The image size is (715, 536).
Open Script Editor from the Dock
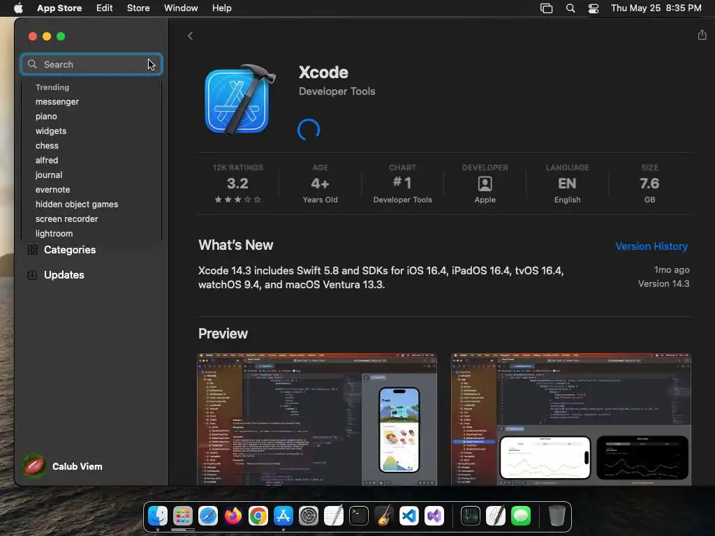[x=496, y=516]
